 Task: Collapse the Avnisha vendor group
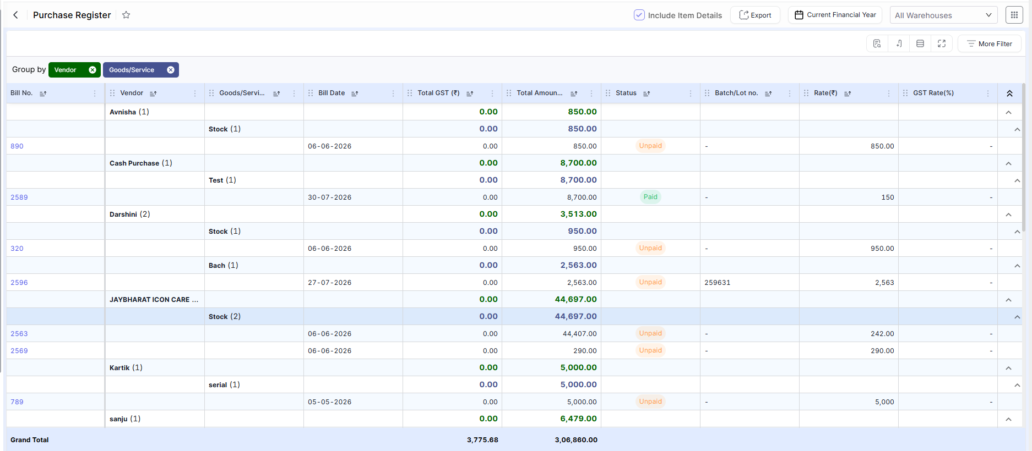tap(1008, 112)
